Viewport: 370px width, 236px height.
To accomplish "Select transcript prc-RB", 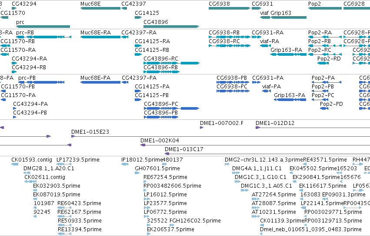I will click(43, 37).
